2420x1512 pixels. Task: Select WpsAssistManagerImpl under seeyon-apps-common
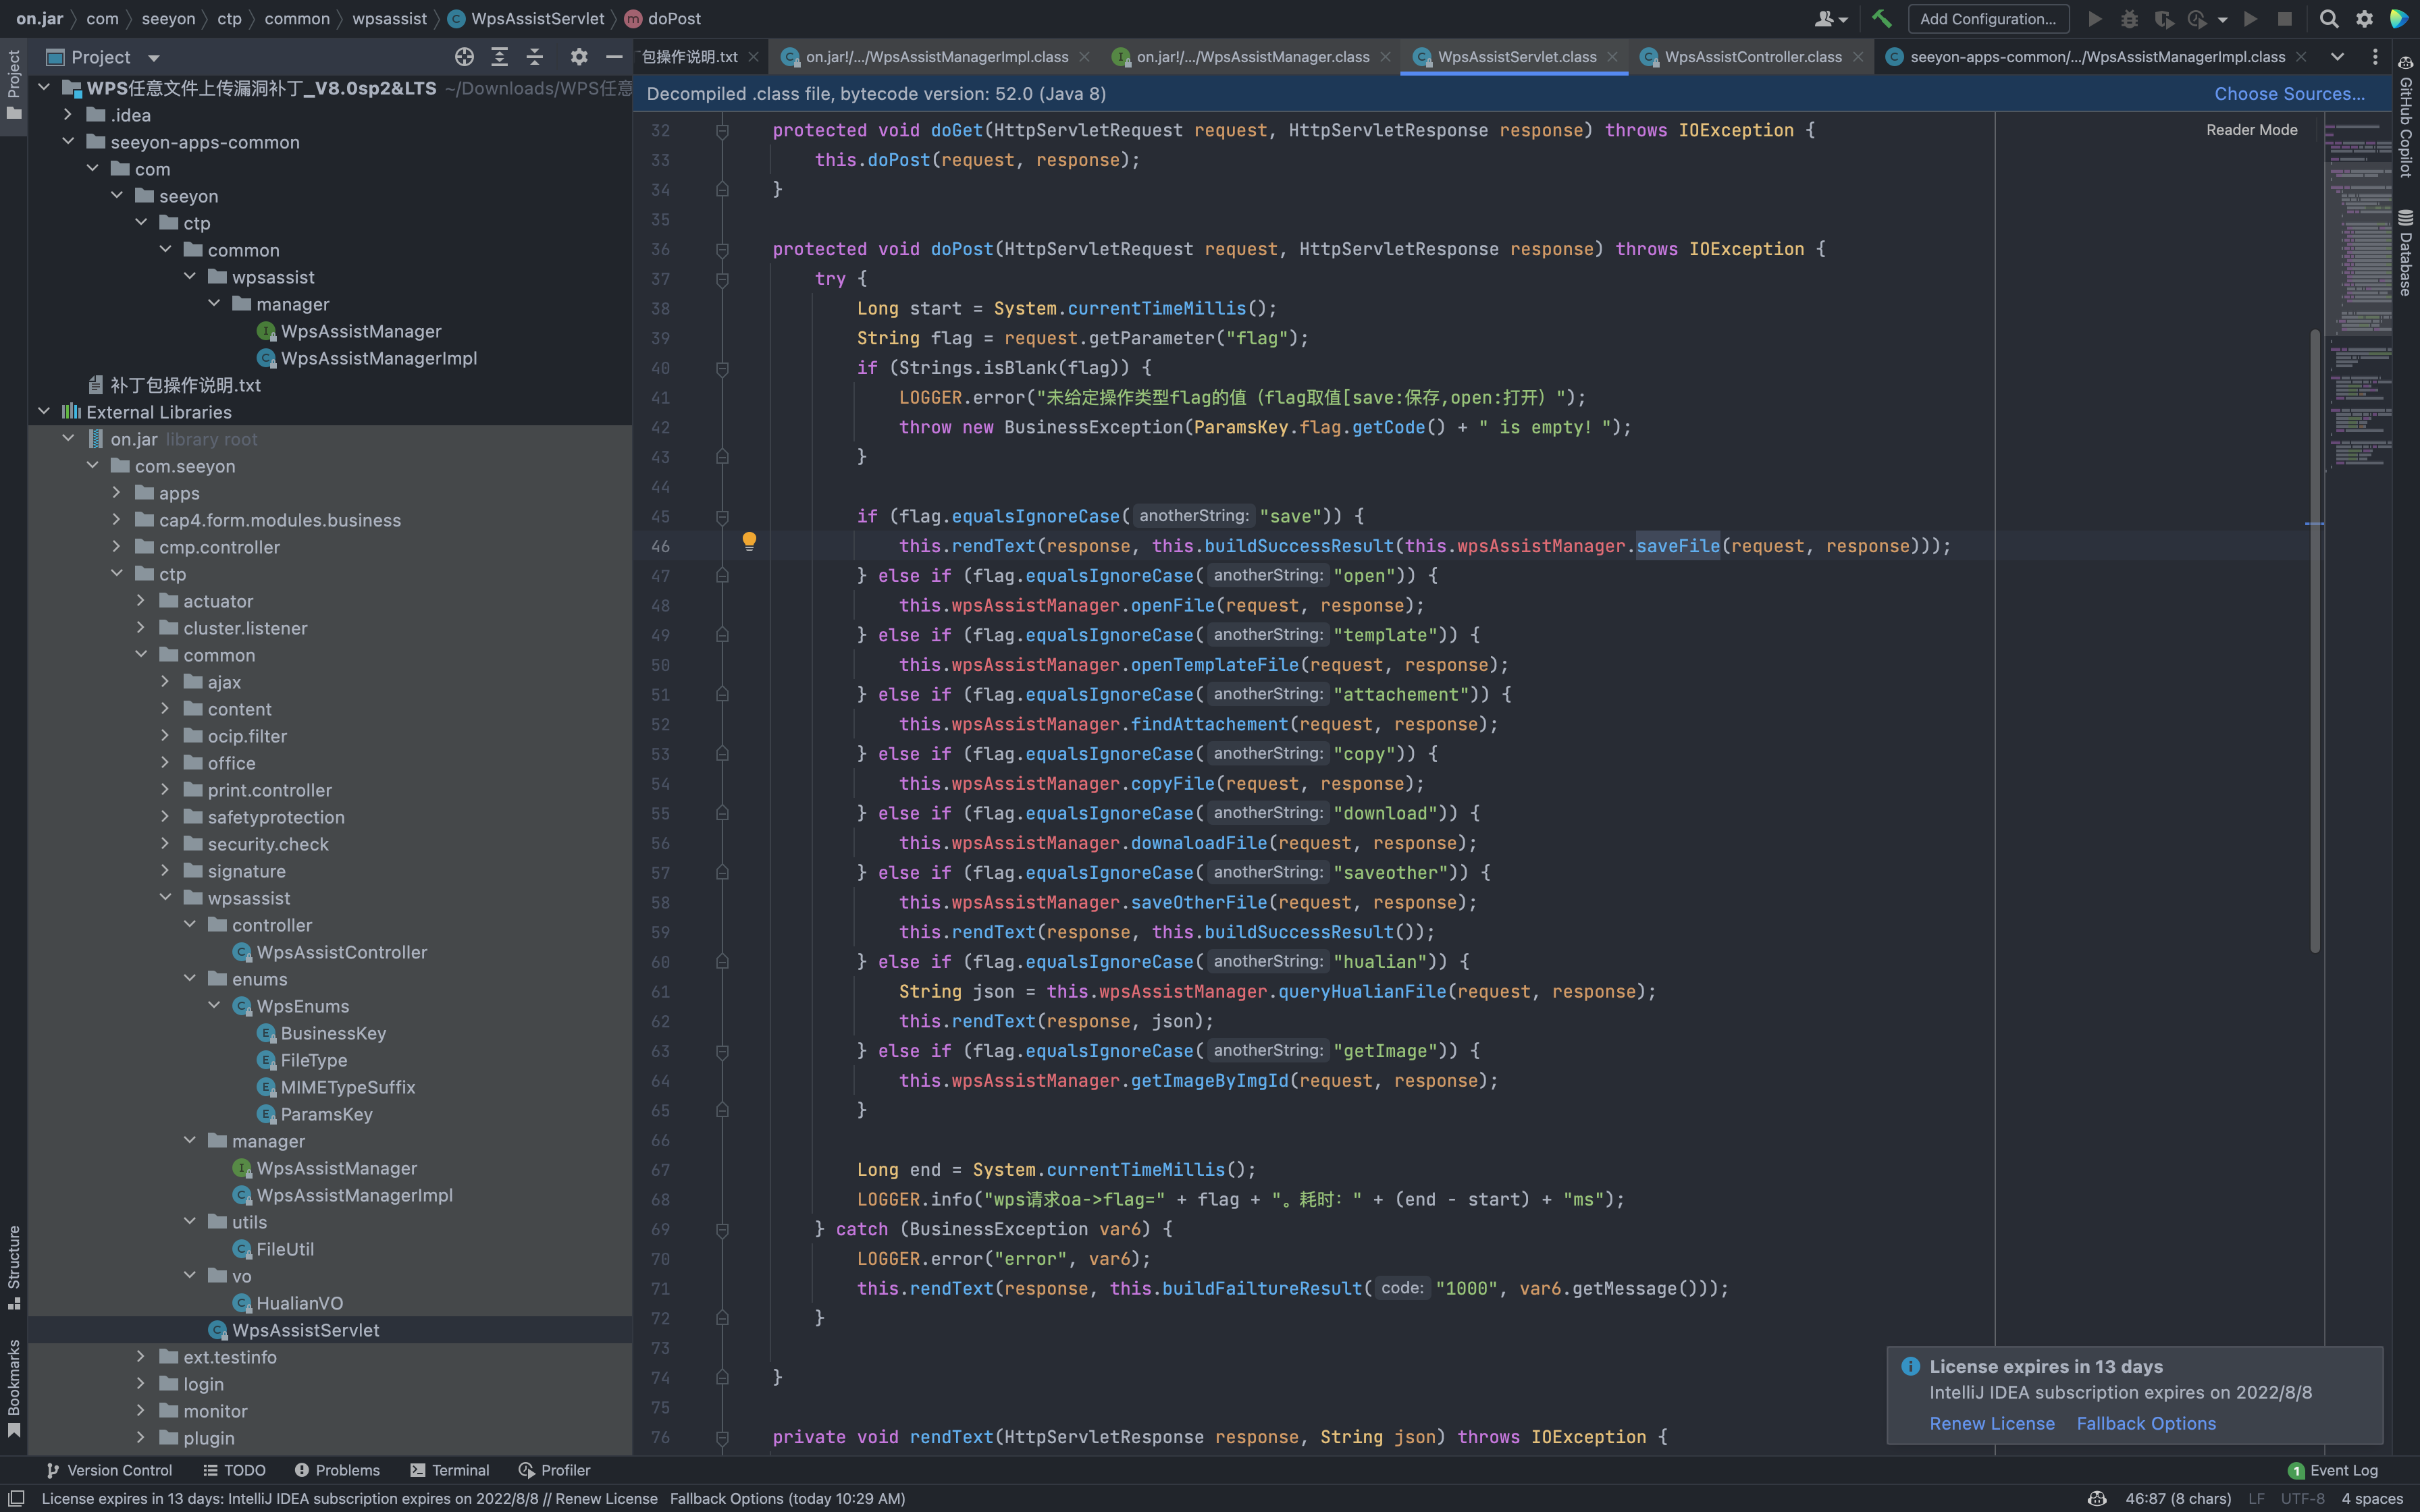(x=378, y=358)
